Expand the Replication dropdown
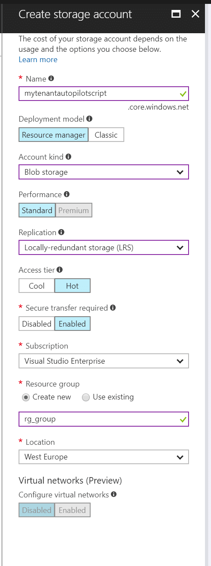Screen dimensions: 211x566 tap(104, 248)
